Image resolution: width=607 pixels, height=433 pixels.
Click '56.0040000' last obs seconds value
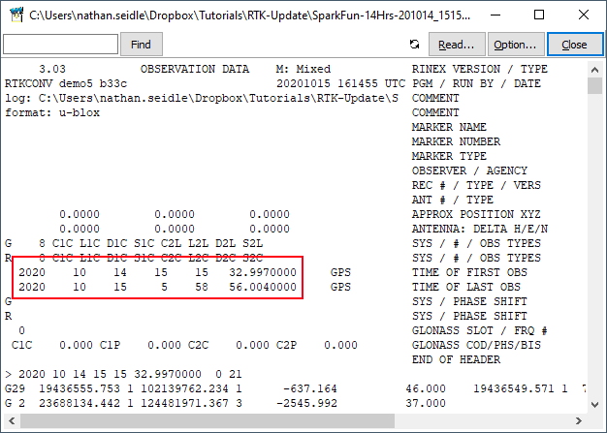pyautogui.click(x=263, y=288)
